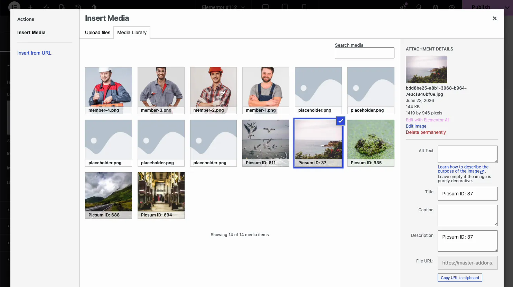Click the Edit Image link

(416, 126)
